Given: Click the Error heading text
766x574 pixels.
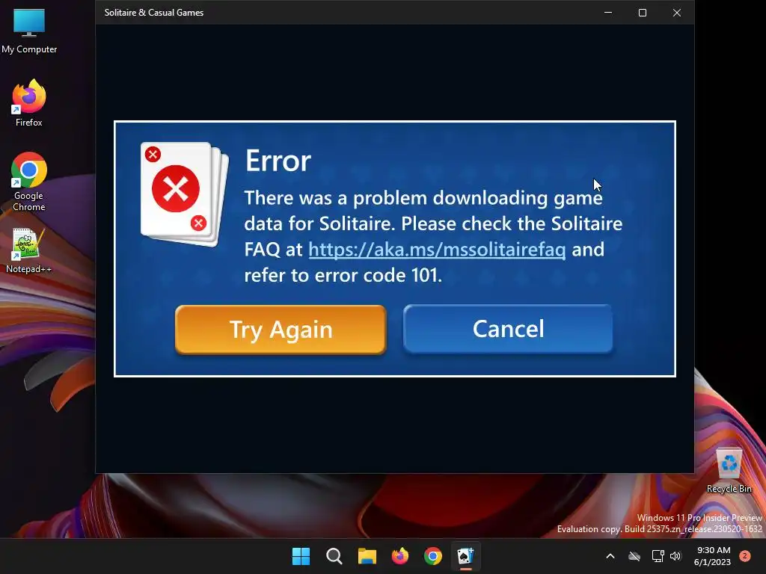Looking at the screenshot, I should pyautogui.click(x=278, y=161).
